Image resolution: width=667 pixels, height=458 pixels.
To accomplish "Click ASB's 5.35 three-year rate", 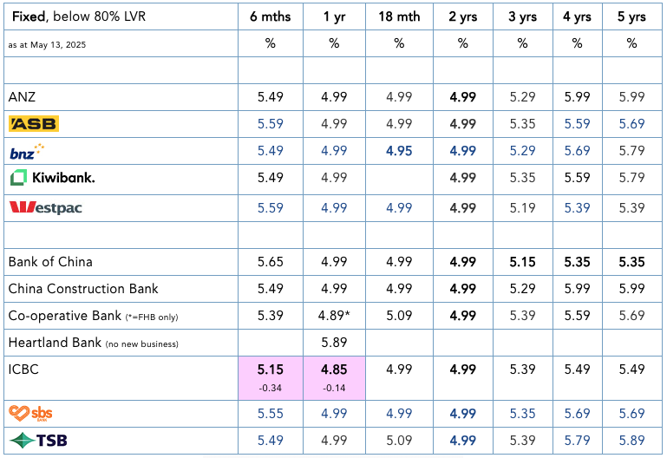I will coord(522,124).
